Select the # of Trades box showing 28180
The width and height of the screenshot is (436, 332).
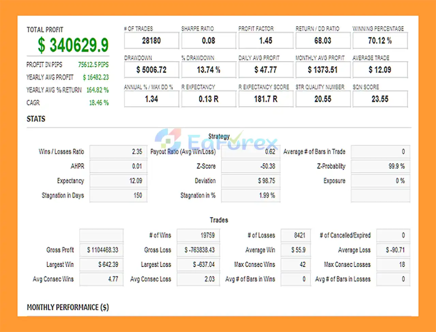(x=151, y=41)
